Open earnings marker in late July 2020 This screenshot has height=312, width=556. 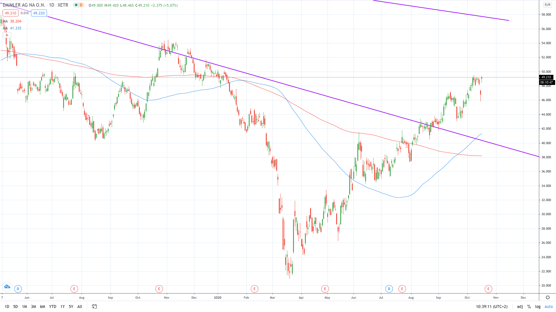402,289
